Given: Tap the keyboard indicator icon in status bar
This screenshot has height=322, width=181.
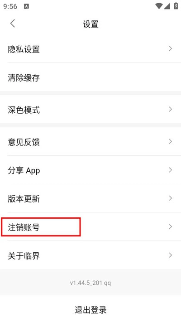Looking at the screenshot, I should pos(26,6).
